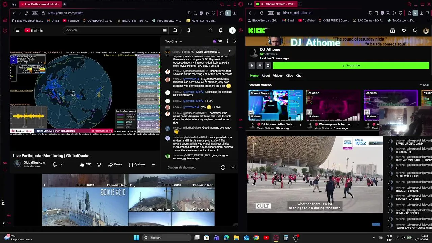Open the YouTube hamburger guide menu
The image size is (432, 243).
click(x=17, y=30)
